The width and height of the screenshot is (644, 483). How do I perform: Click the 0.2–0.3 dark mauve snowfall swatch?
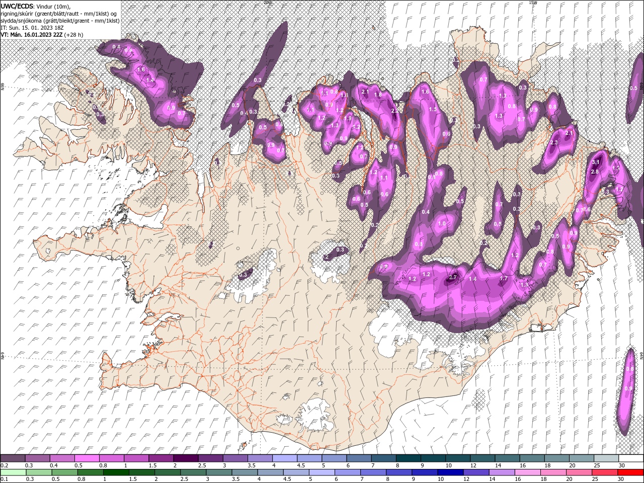pos(13,458)
